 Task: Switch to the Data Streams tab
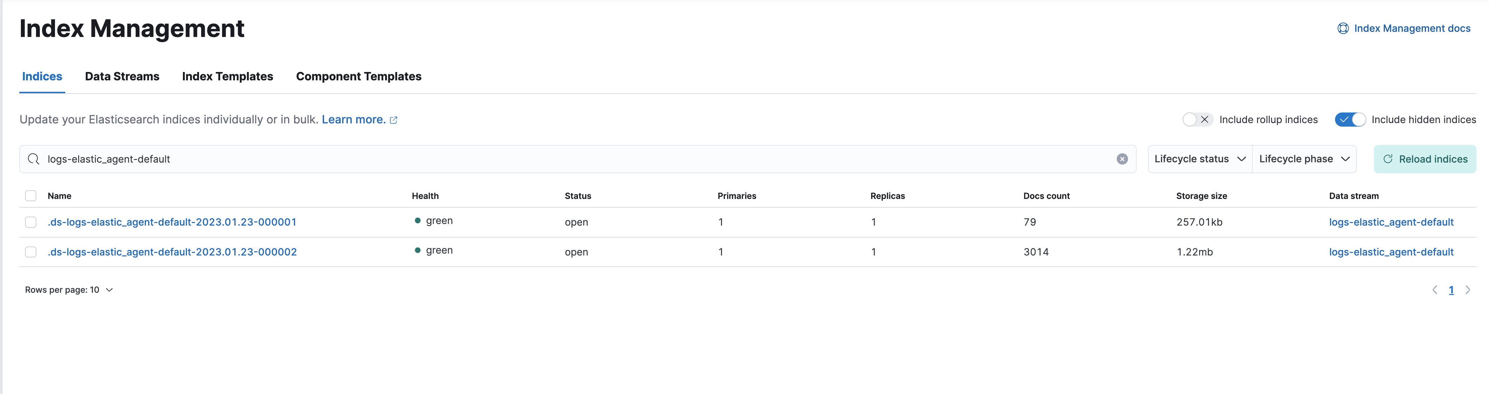(x=122, y=76)
